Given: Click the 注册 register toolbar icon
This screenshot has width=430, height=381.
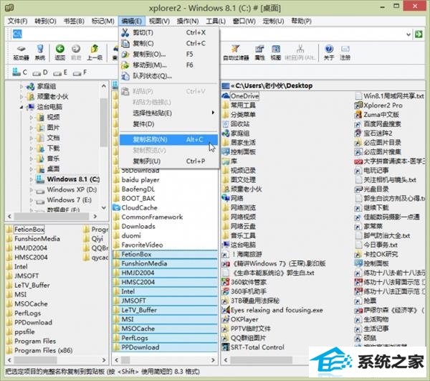Looking at the screenshot, I should click(x=345, y=52).
